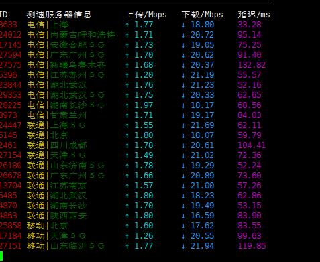Click latency value 73.60
Screen dimensions: 320x262
(x=250, y=176)
